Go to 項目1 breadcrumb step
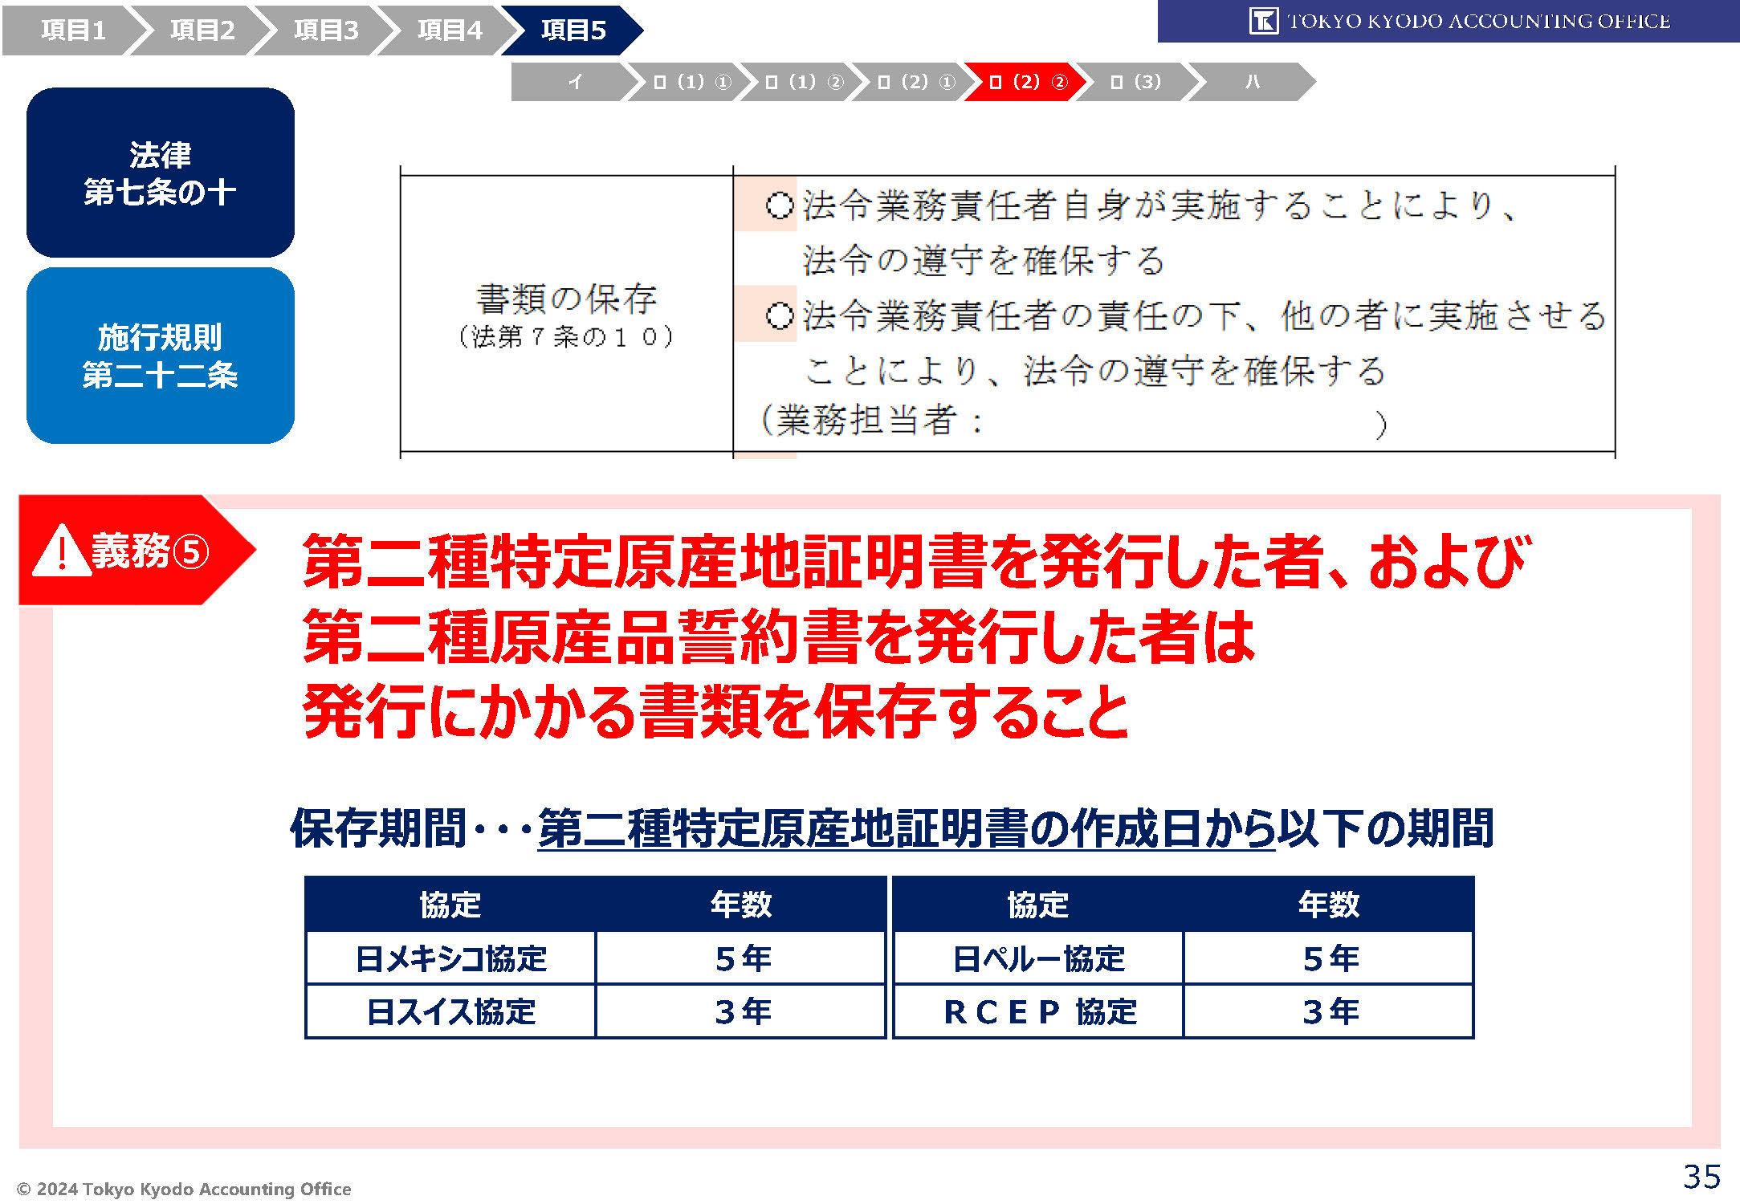 click(x=72, y=31)
